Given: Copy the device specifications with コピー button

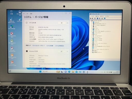Looking at the screenshot, I should [x=62, y=23].
